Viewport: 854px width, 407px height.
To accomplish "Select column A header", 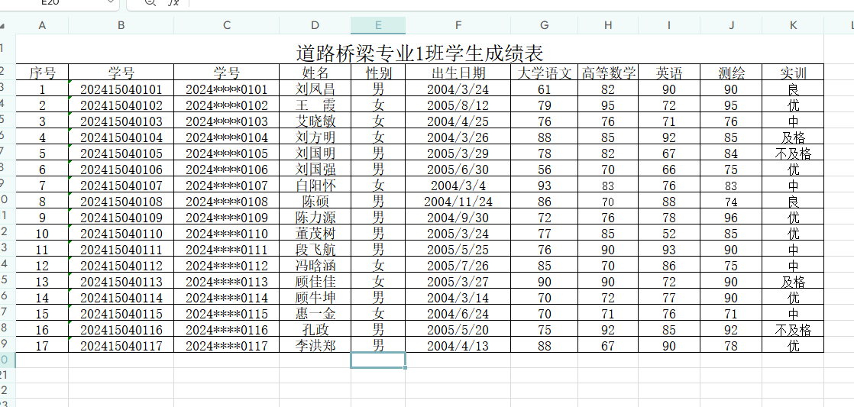I will [42, 25].
